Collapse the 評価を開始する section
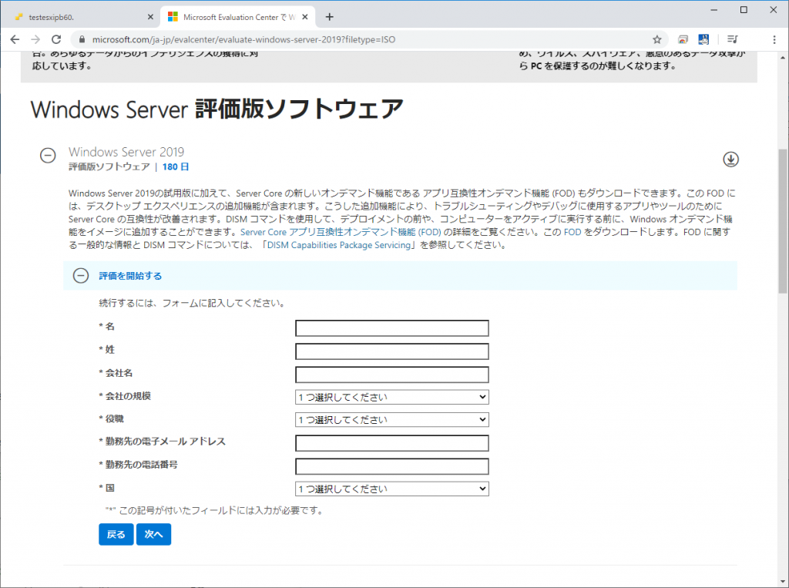Image resolution: width=789 pixels, height=588 pixels. [80, 275]
